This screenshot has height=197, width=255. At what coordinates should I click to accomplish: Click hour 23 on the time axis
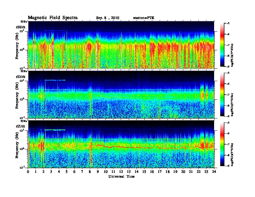206,172
